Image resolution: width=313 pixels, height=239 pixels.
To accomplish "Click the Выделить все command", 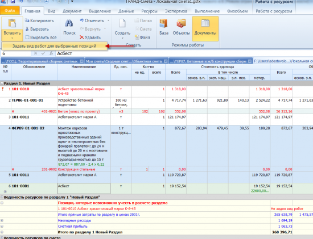I will tap(41, 37).
